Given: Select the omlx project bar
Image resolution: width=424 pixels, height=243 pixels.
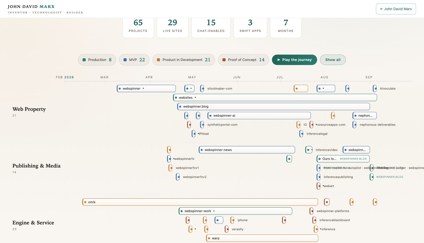Looking at the screenshot, I should 200,202.
